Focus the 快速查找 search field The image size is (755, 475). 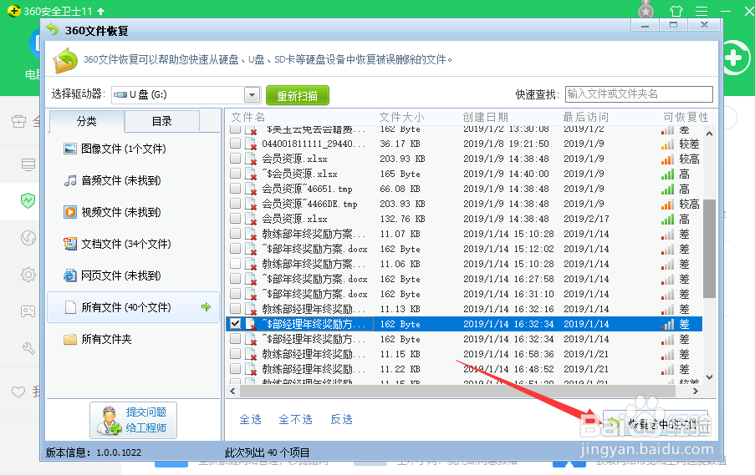pyautogui.click(x=639, y=93)
